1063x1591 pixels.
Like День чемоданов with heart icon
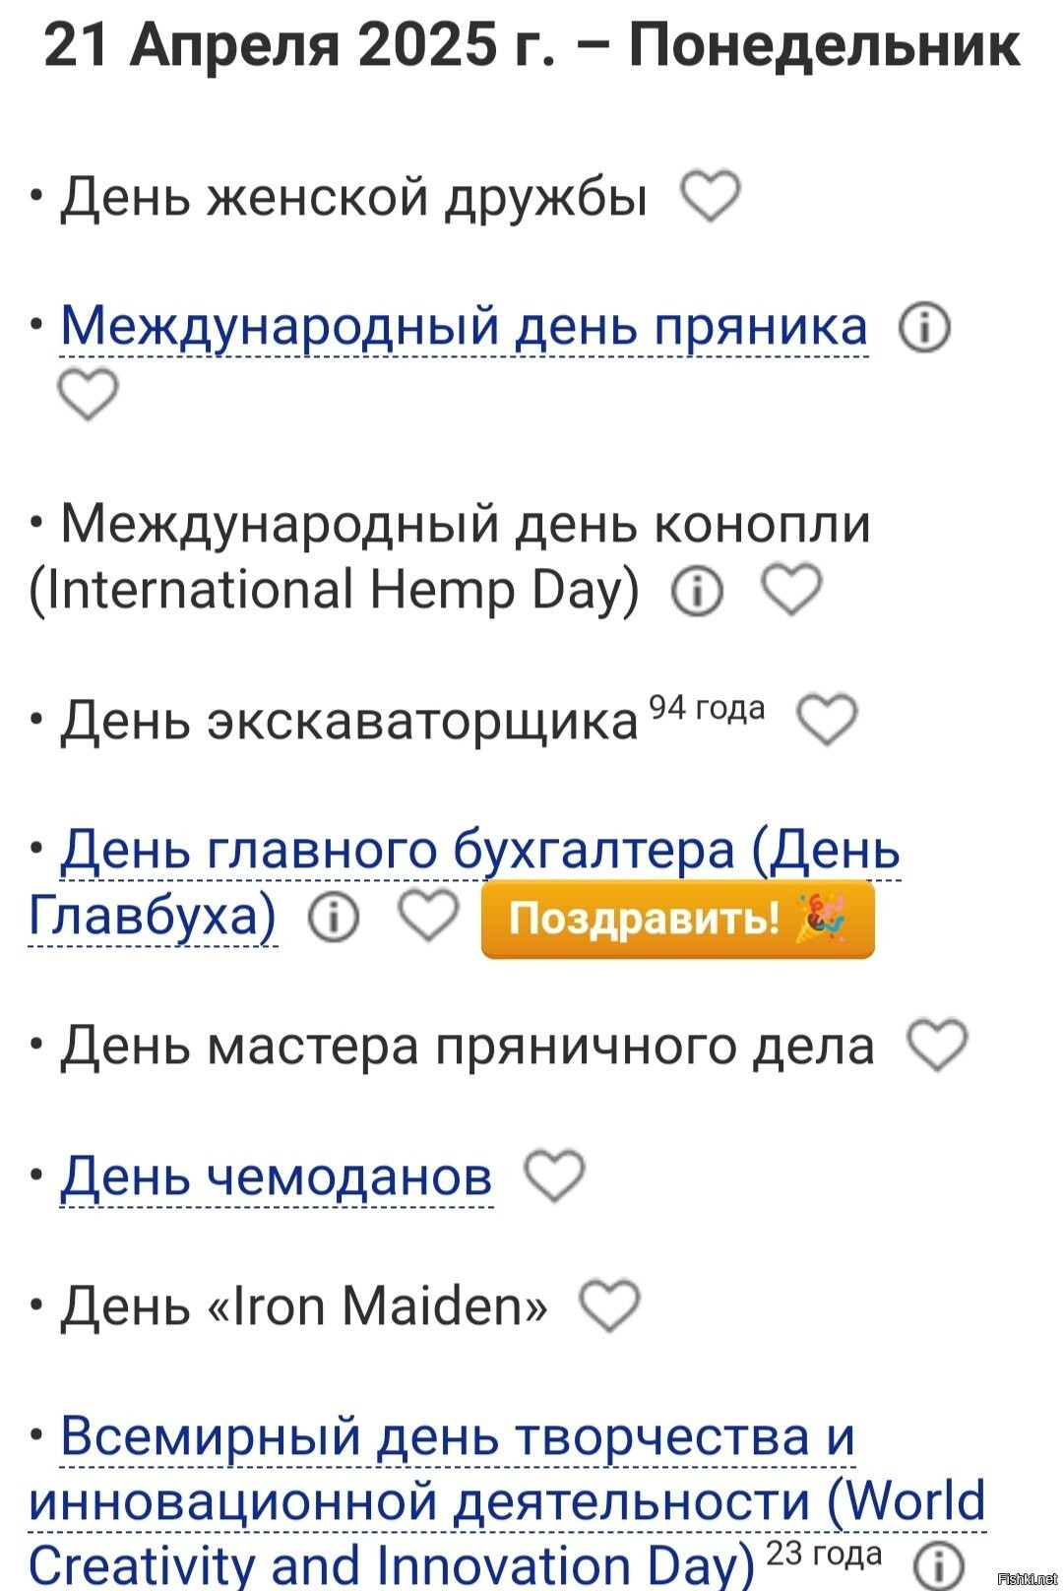[x=554, y=1176]
